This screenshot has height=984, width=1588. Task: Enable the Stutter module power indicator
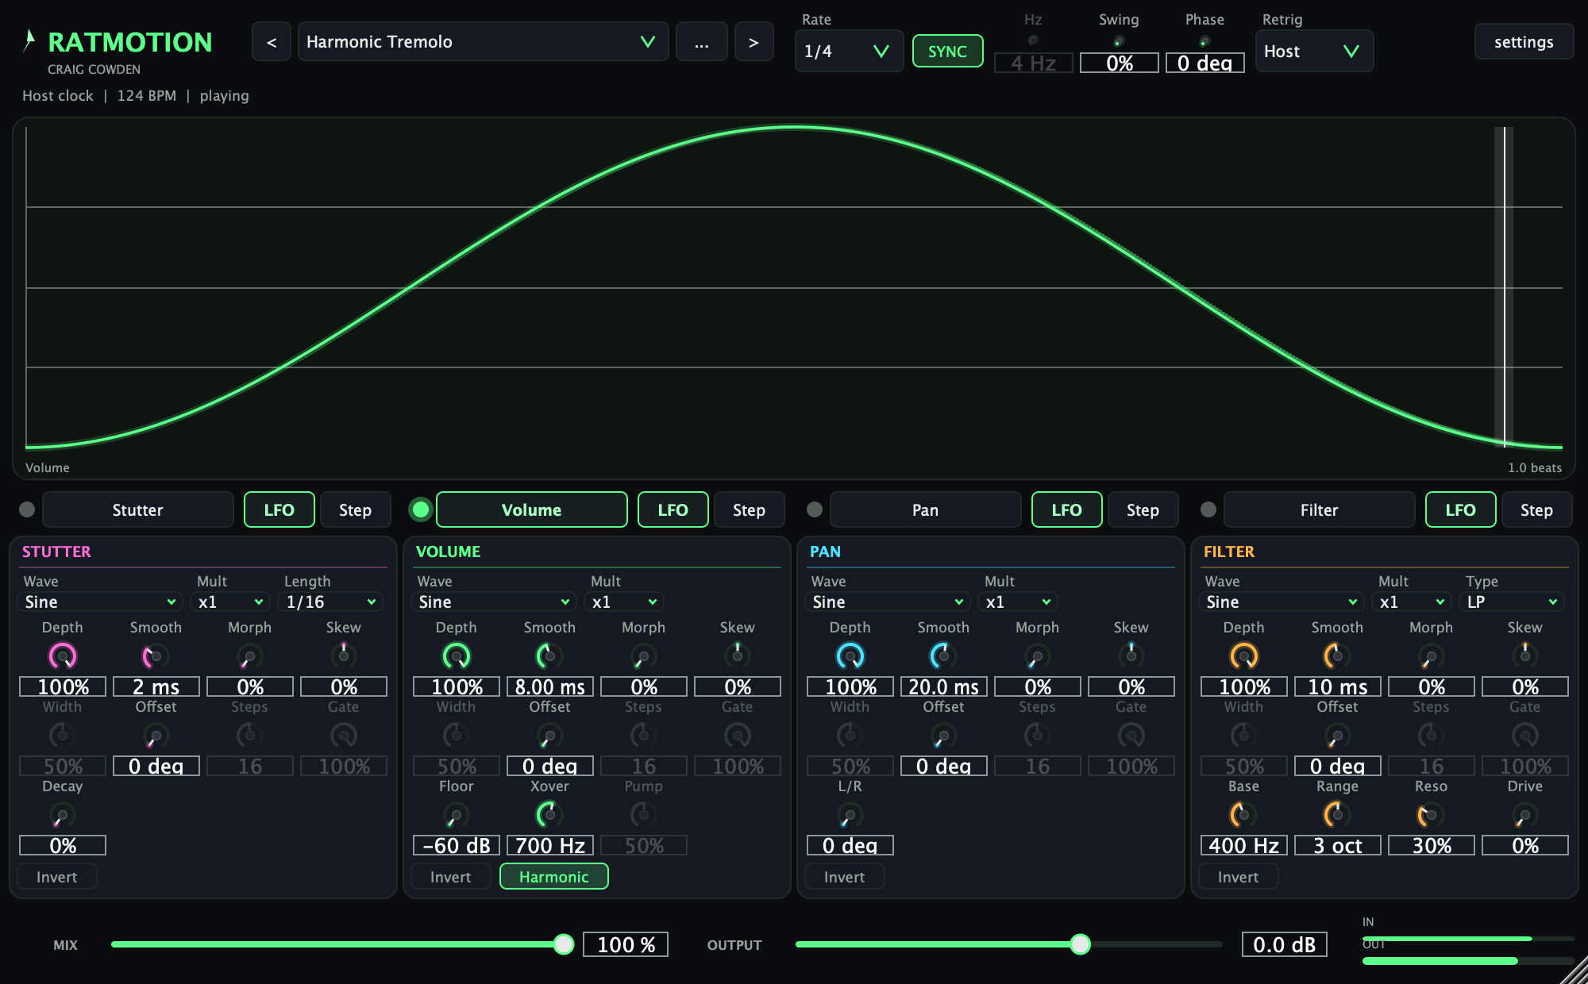coord(27,509)
